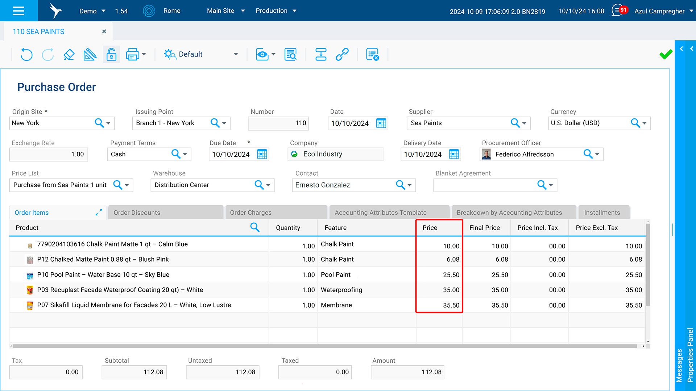Open the hamburger main menu
This screenshot has width=696, height=391.
(18, 10)
